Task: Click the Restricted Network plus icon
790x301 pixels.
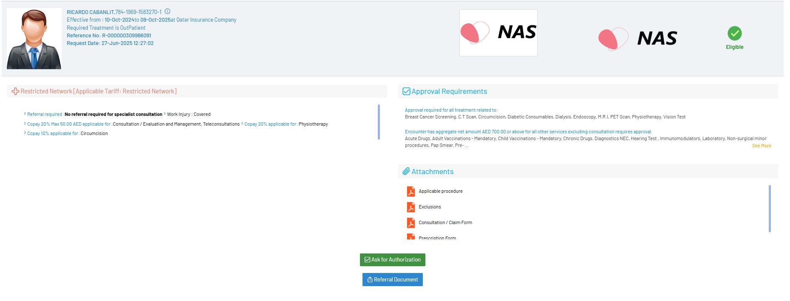Action: click(x=15, y=91)
